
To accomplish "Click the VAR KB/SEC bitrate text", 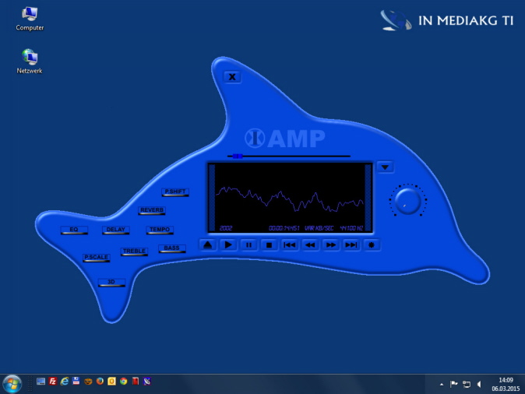I will pos(319,228).
